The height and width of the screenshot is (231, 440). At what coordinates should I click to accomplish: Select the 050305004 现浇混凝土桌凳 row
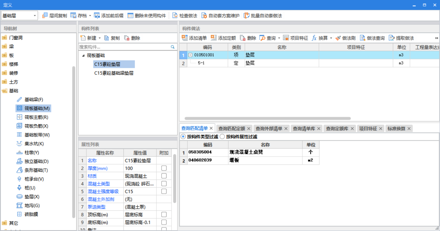pyautogui.click(x=249, y=152)
